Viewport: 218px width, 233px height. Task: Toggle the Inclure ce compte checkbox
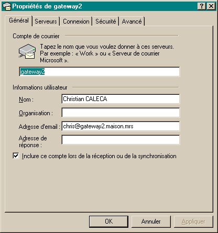(16, 156)
